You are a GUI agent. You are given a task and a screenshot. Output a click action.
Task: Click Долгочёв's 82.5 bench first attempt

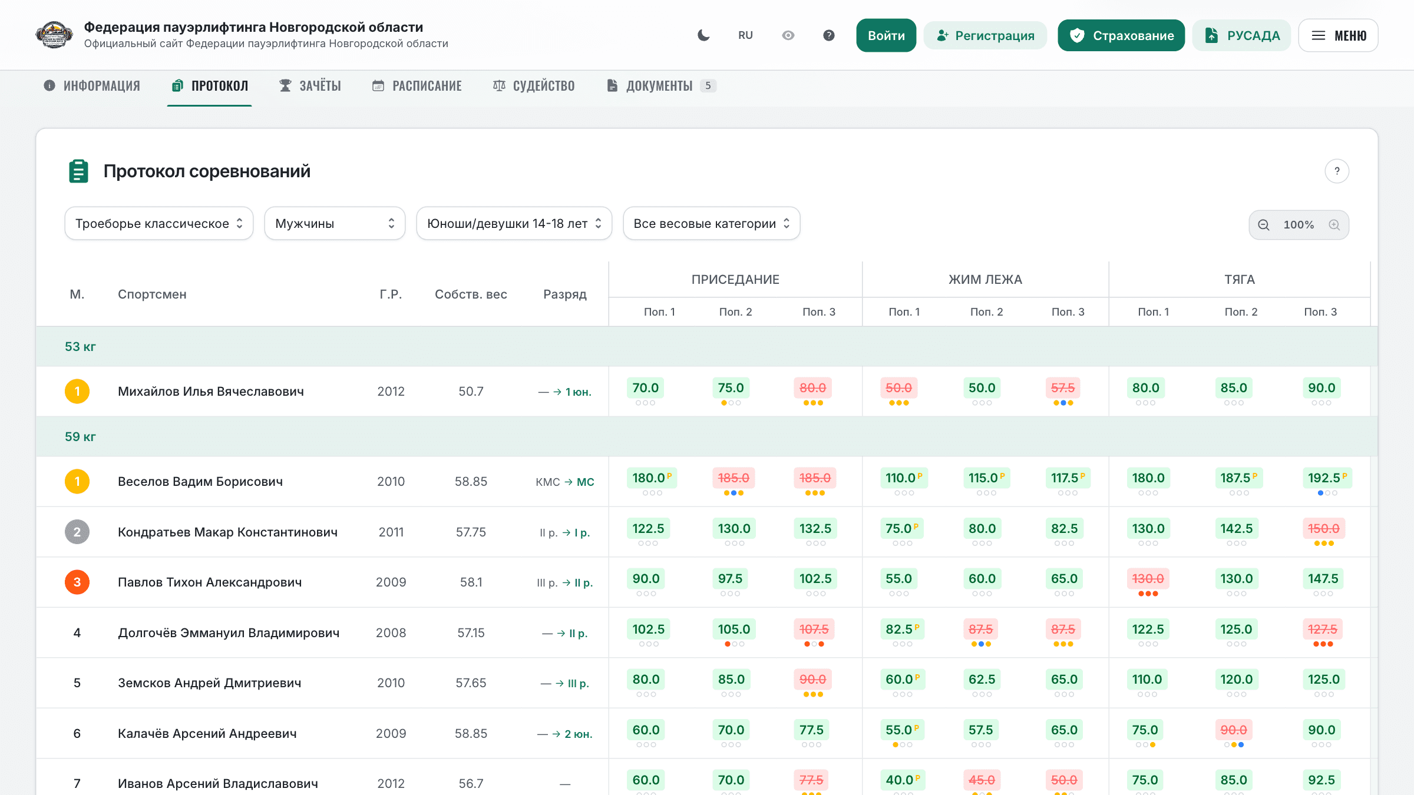click(x=902, y=630)
